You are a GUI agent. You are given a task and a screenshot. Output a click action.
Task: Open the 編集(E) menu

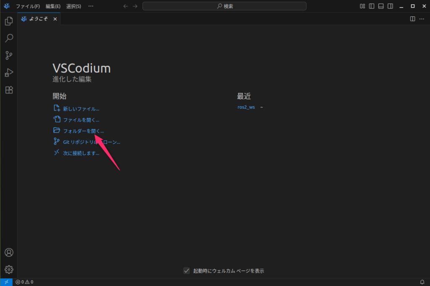(53, 6)
